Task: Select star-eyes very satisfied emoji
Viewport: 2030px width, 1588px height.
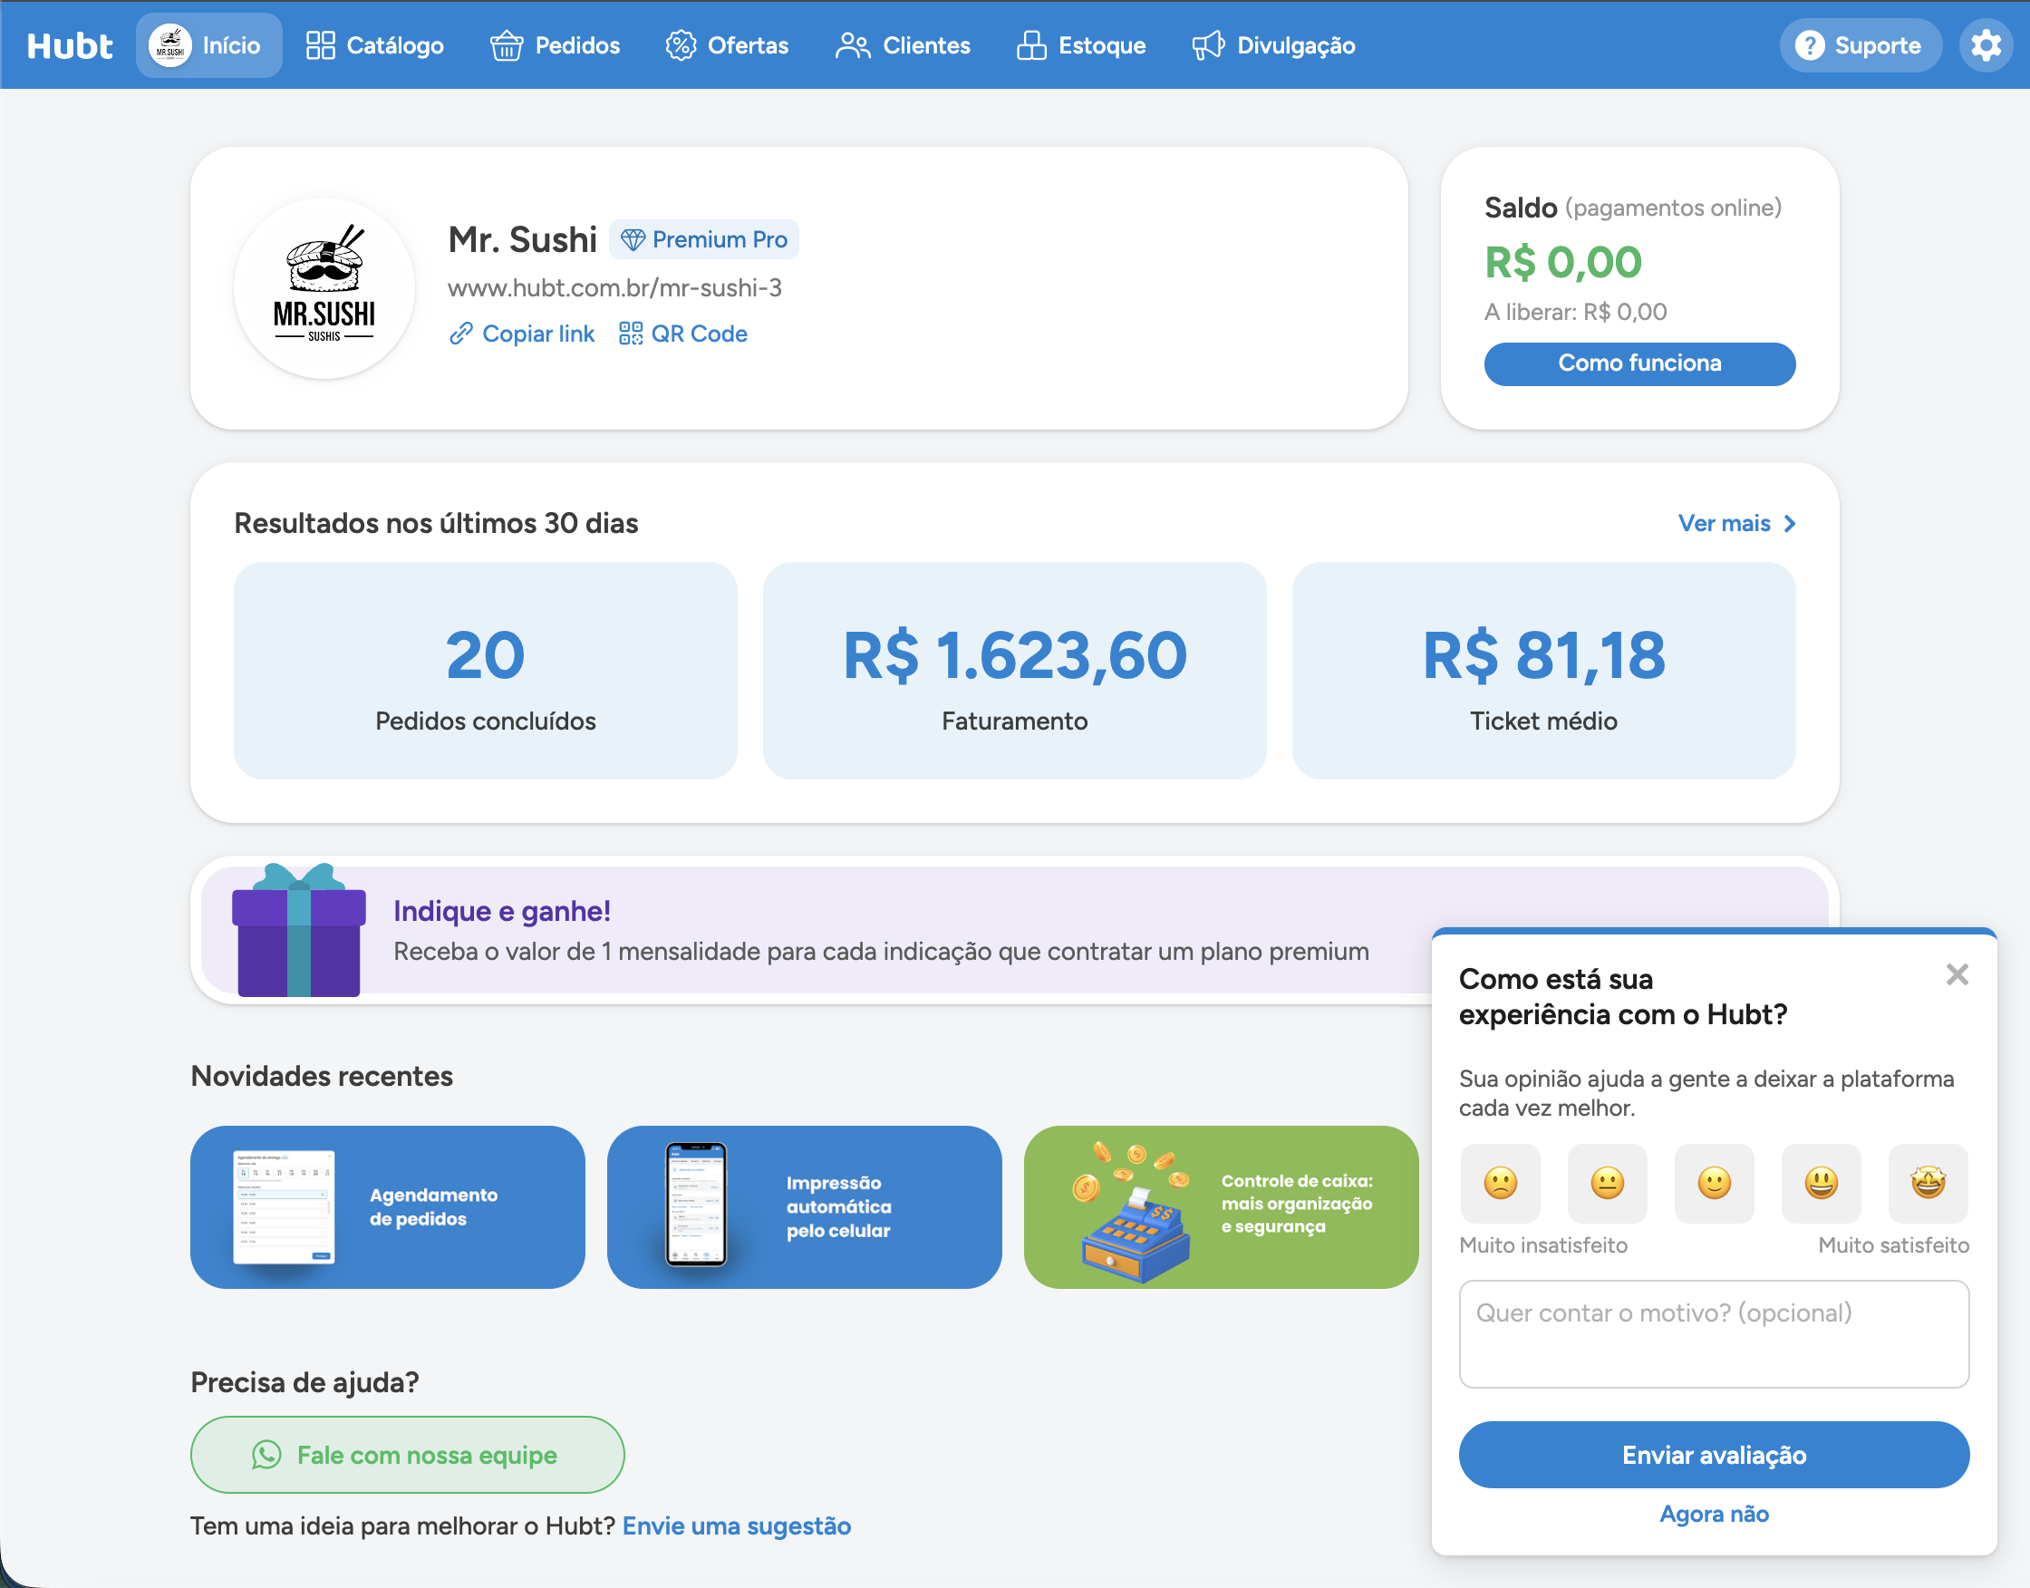Action: coord(1928,1183)
